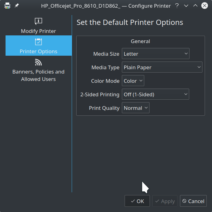Click the Cancel button
The width and height of the screenshot is (212, 212).
coord(193,201)
